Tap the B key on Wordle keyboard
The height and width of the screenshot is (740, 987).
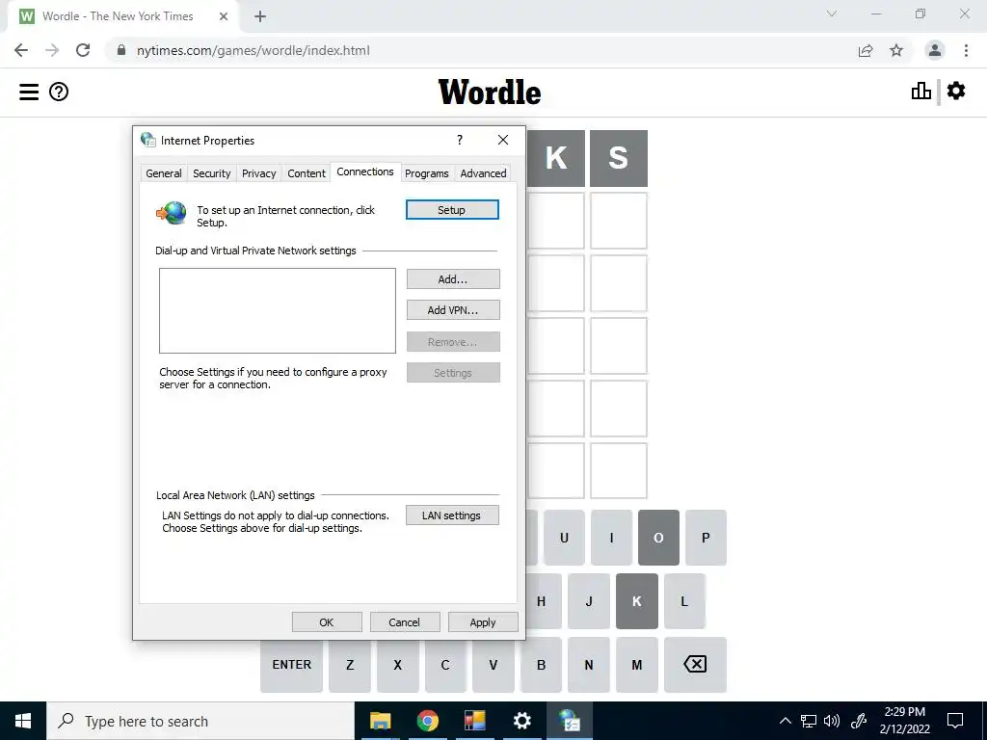pos(542,665)
